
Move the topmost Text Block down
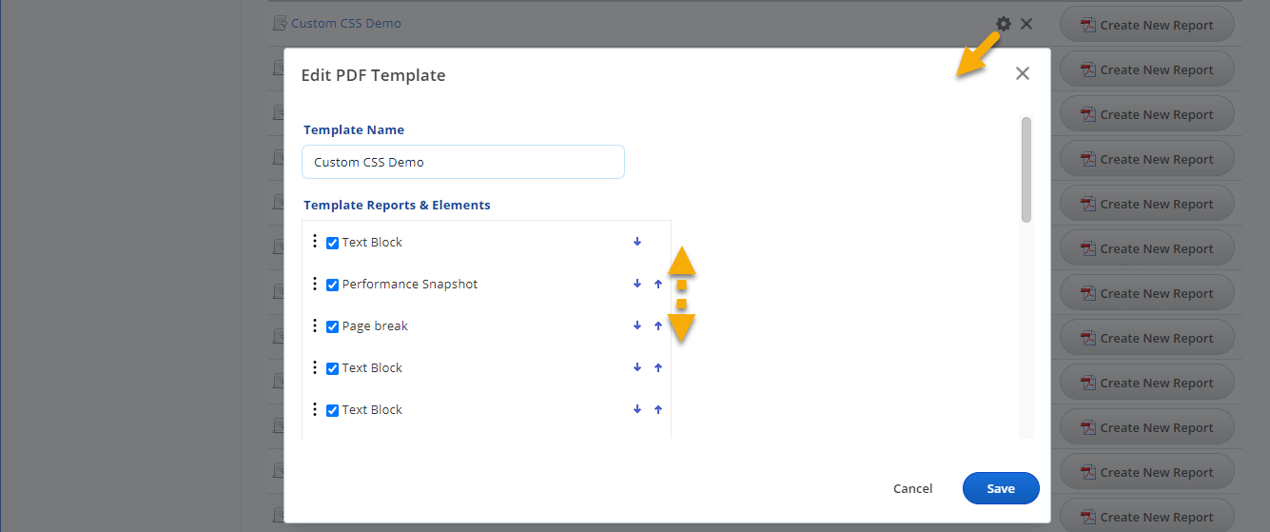[x=637, y=242]
